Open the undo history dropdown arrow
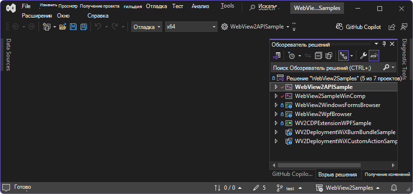The height and width of the screenshot is (194, 413). pos(107,27)
